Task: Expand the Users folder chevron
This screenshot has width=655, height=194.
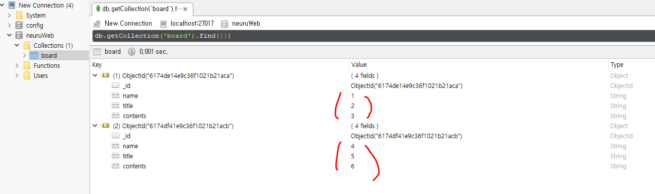Action: pyautogui.click(x=17, y=76)
